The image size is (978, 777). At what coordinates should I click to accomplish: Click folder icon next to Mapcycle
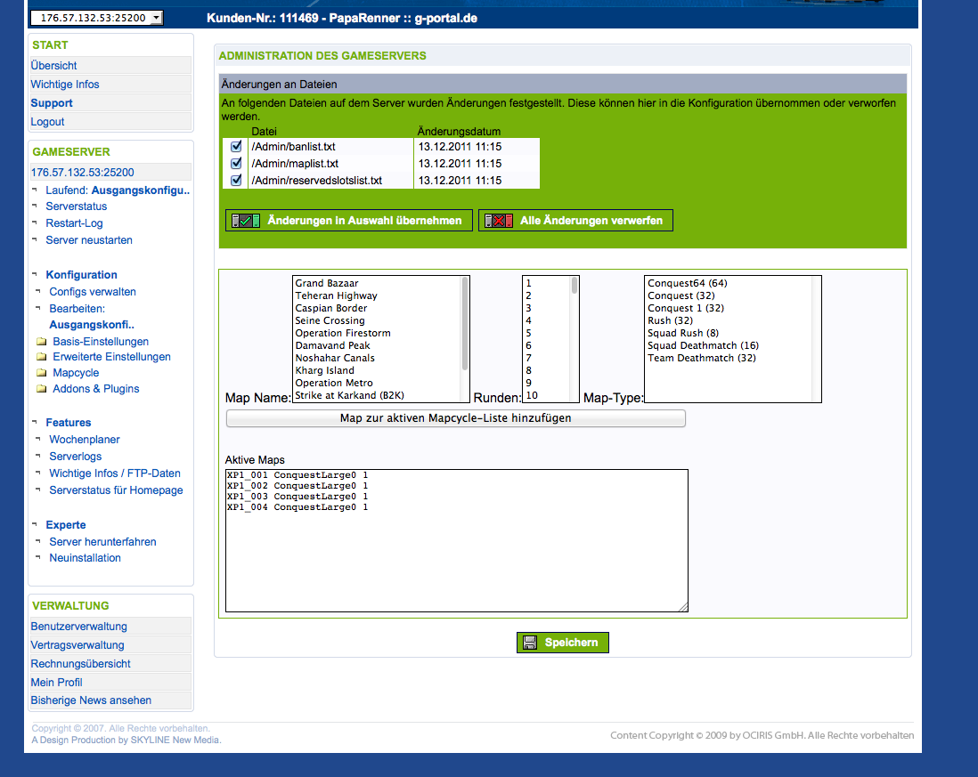pos(41,373)
